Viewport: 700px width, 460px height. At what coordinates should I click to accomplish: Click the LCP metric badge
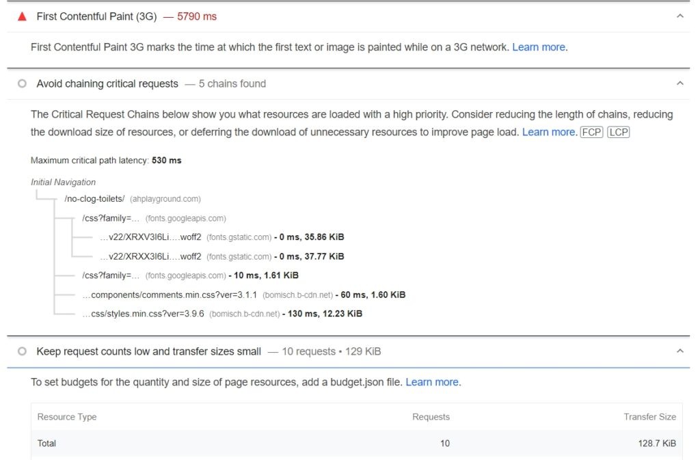pyautogui.click(x=618, y=132)
